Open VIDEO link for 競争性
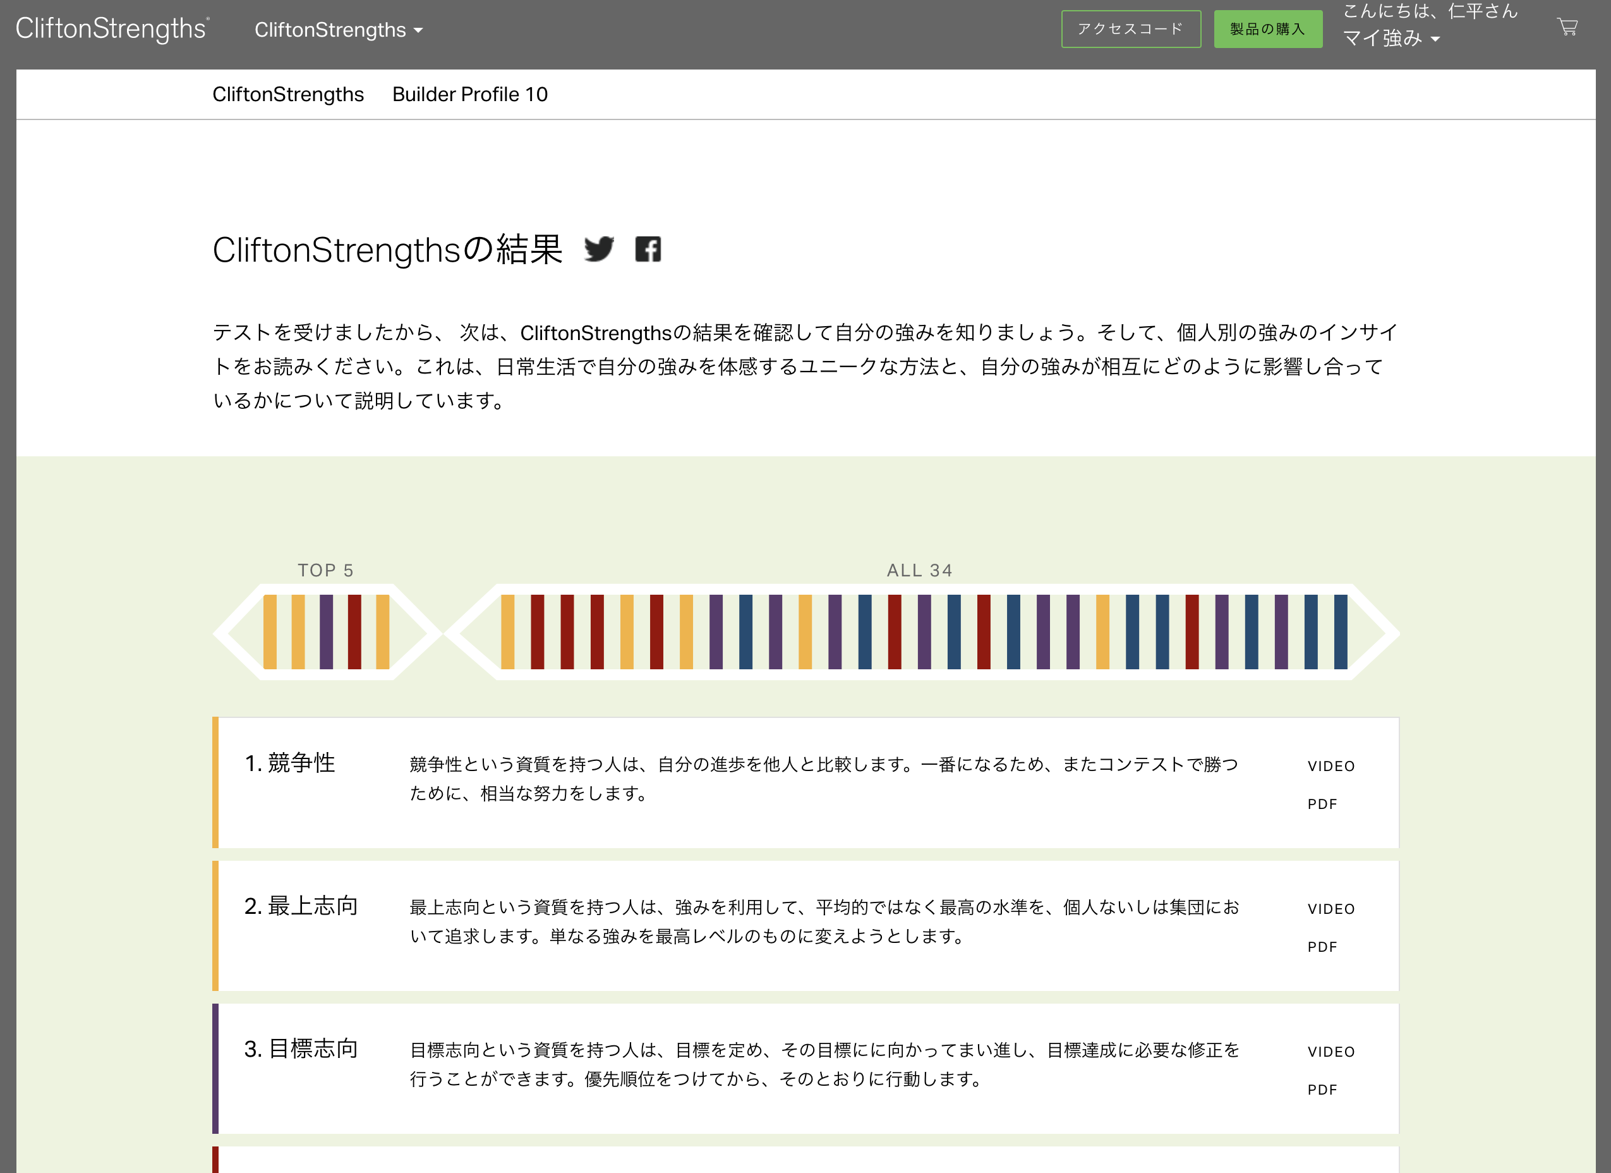The width and height of the screenshot is (1611, 1173). pyautogui.click(x=1330, y=766)
